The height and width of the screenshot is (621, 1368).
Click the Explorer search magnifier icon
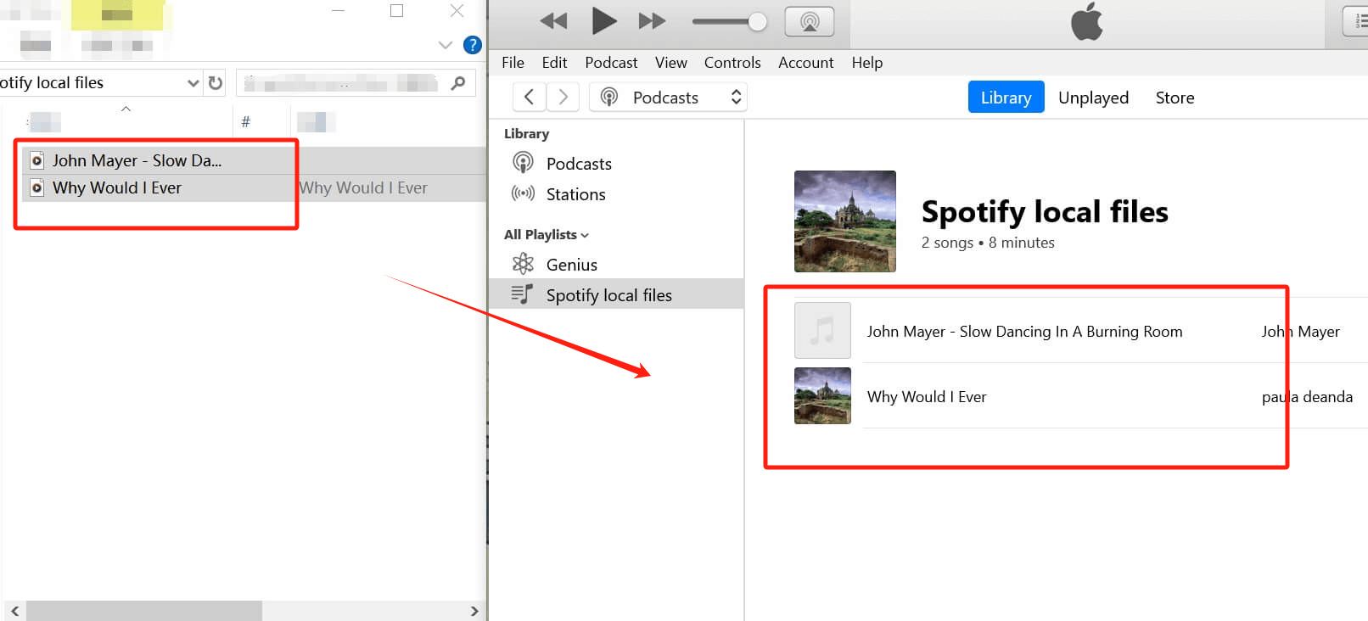(x=458, y=83)
